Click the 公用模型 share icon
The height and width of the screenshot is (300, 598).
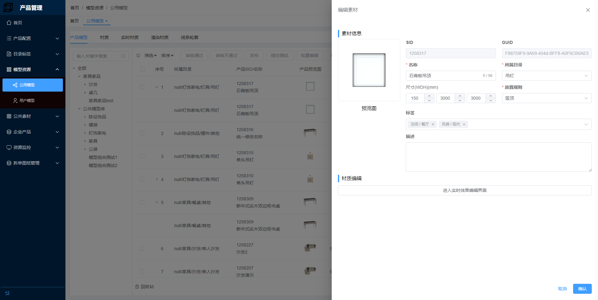pos(15,85)
